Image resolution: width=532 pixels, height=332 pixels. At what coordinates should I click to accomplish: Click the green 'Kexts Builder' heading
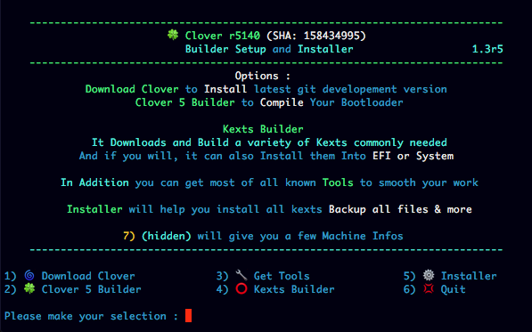point(263,129)
